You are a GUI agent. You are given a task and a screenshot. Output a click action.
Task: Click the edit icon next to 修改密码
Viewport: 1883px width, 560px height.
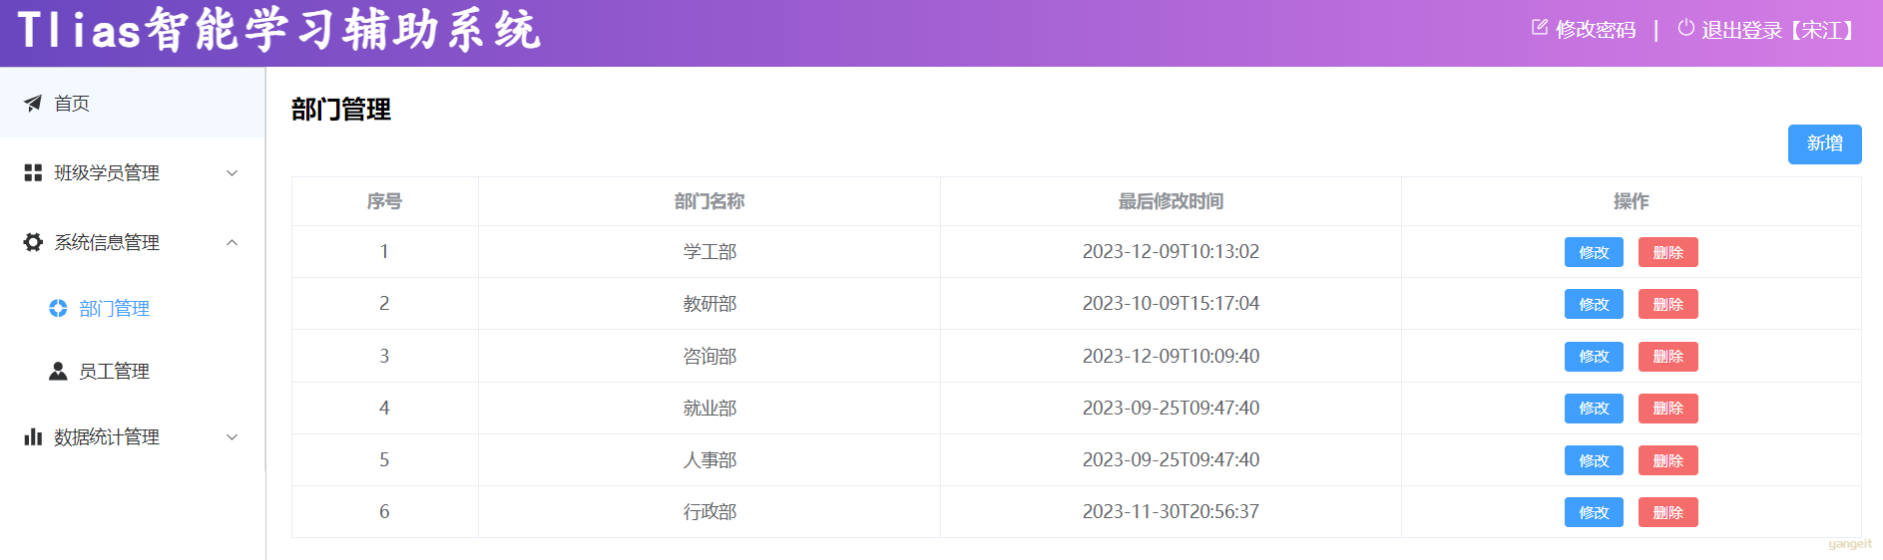(1540, 28)
